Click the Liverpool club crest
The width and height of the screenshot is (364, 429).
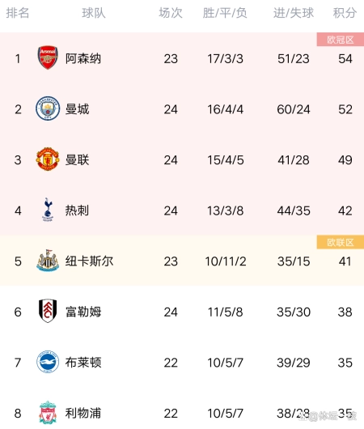tap(48, 412)
